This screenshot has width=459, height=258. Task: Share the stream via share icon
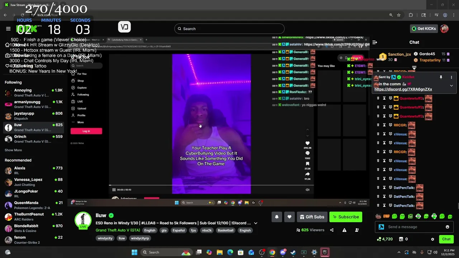point(332,230)
